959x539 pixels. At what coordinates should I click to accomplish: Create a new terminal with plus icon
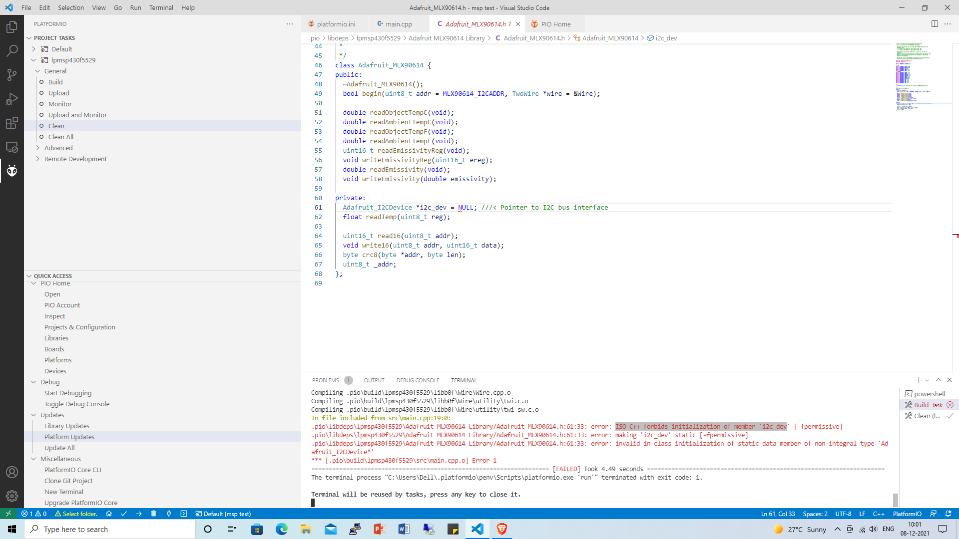(919, 380)
